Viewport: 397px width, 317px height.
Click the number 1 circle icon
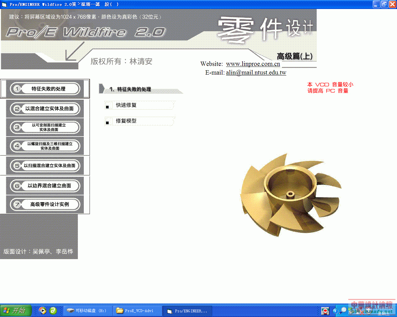pyautogui.click(x=17, y=89)
